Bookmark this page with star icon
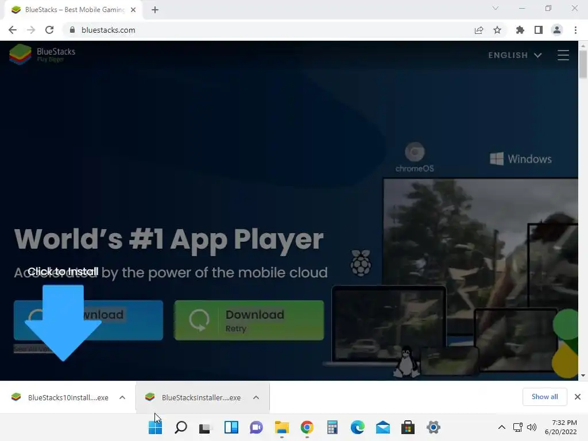 coord(497,30)
